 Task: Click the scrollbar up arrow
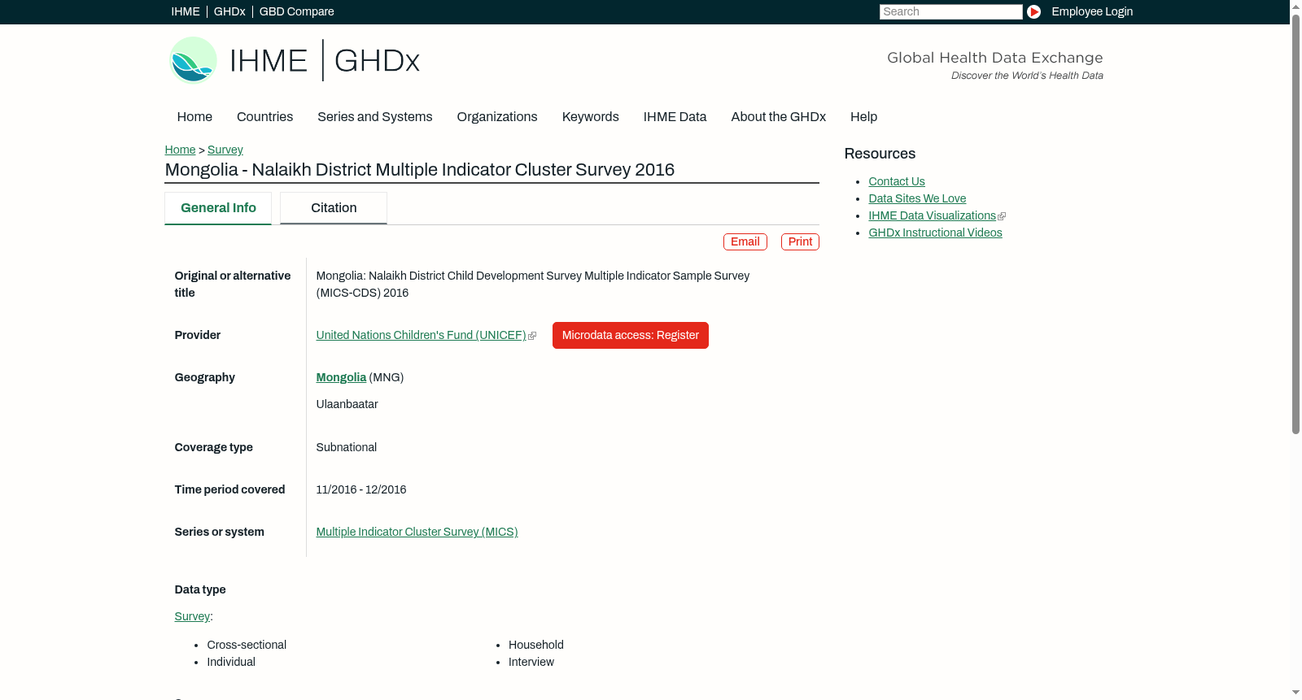click(x=1295, y=6)
